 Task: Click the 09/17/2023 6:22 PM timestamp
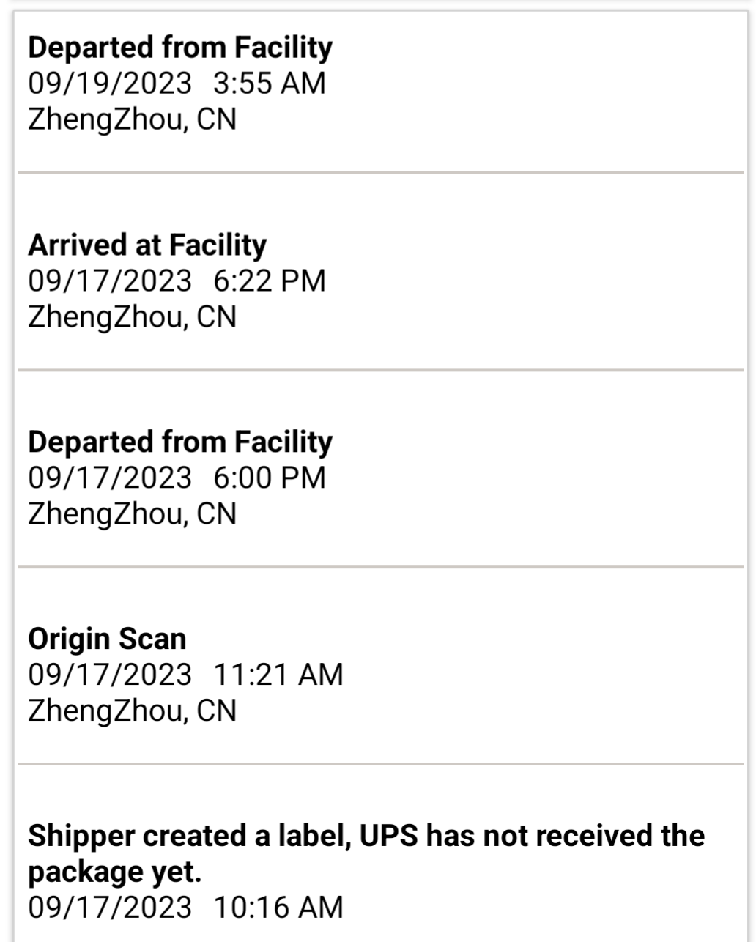[177, 281]
